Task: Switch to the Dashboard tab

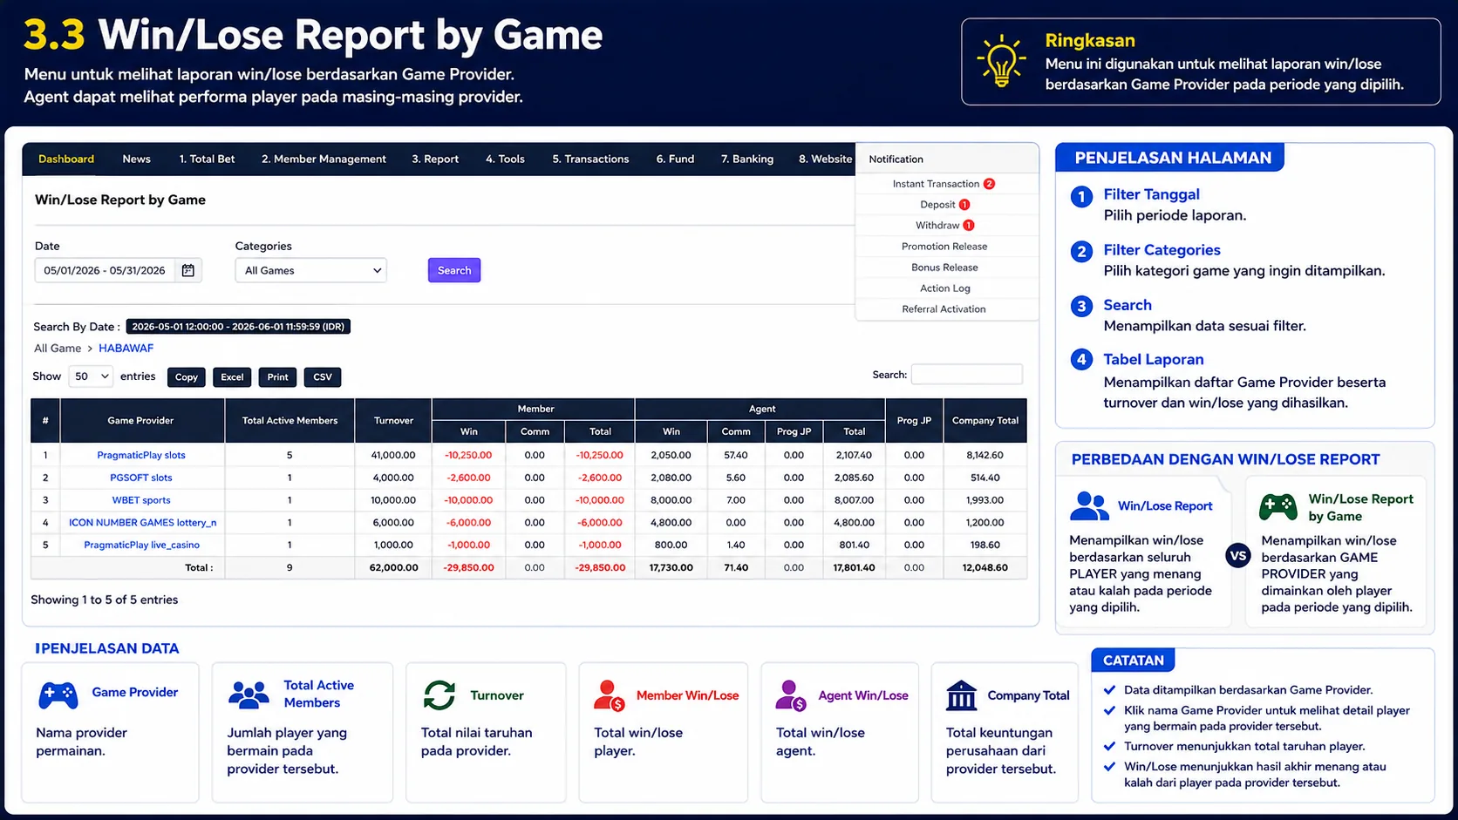Action: 66,159
